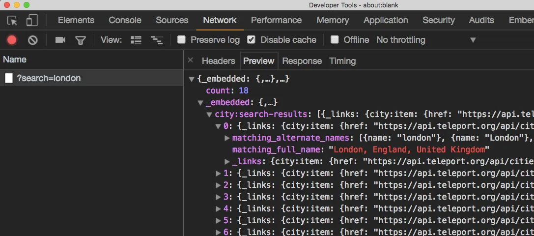Viewport: 534px width, 236px height.
Task: Enable the Preserve log checkbox
Action: pos(181,40)
